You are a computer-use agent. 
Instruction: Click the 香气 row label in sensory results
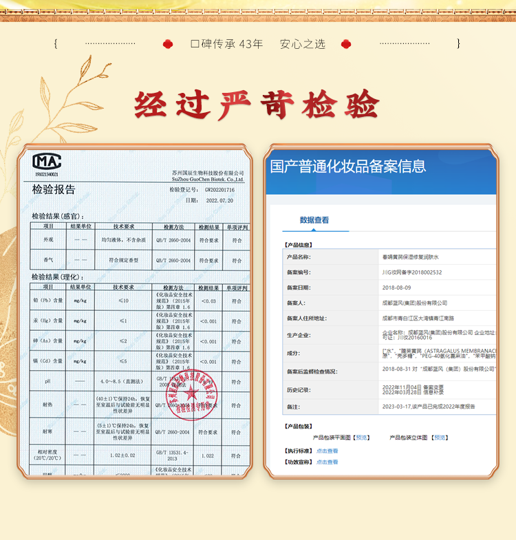click(x=48, y=259)
